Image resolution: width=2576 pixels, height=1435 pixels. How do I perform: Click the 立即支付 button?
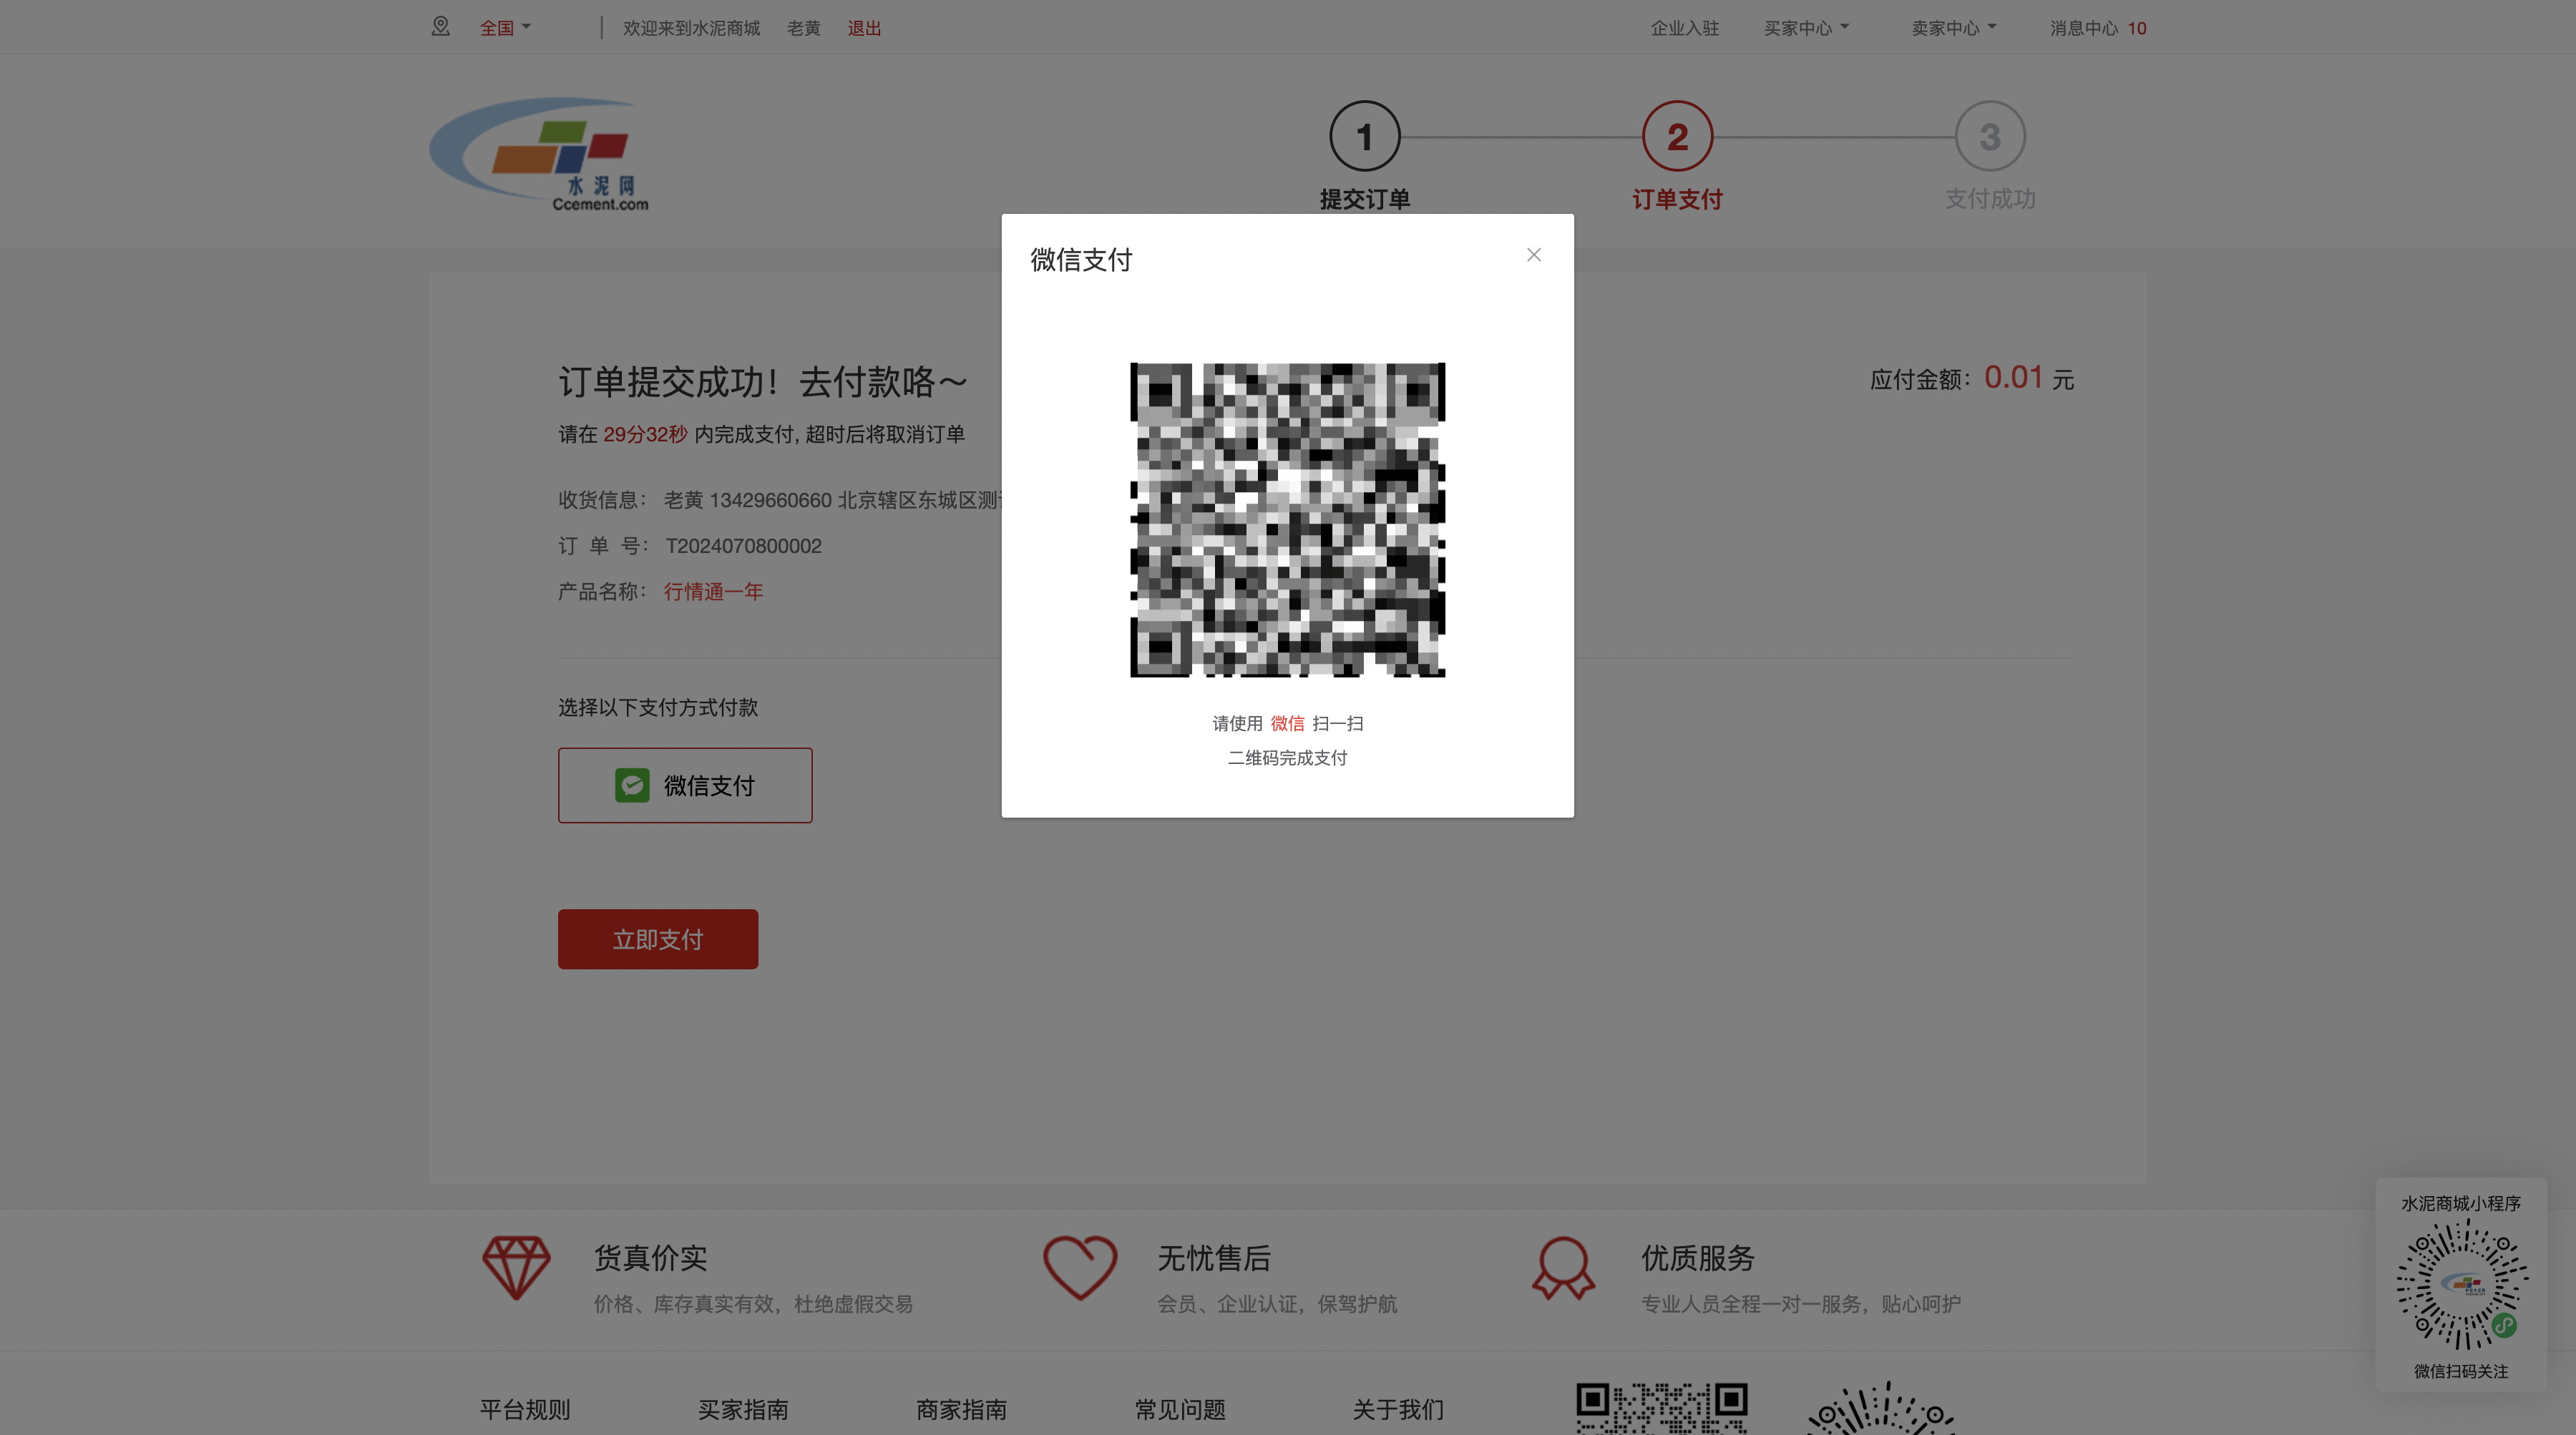[658, 939]
